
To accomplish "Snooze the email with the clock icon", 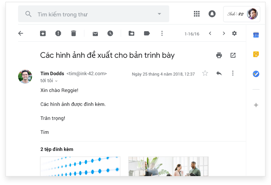I will point(110,33).
